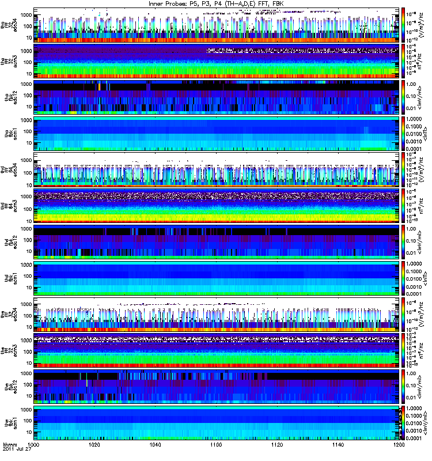
Task: Click the time axis tick label 1120
Action: coord(277,445)
